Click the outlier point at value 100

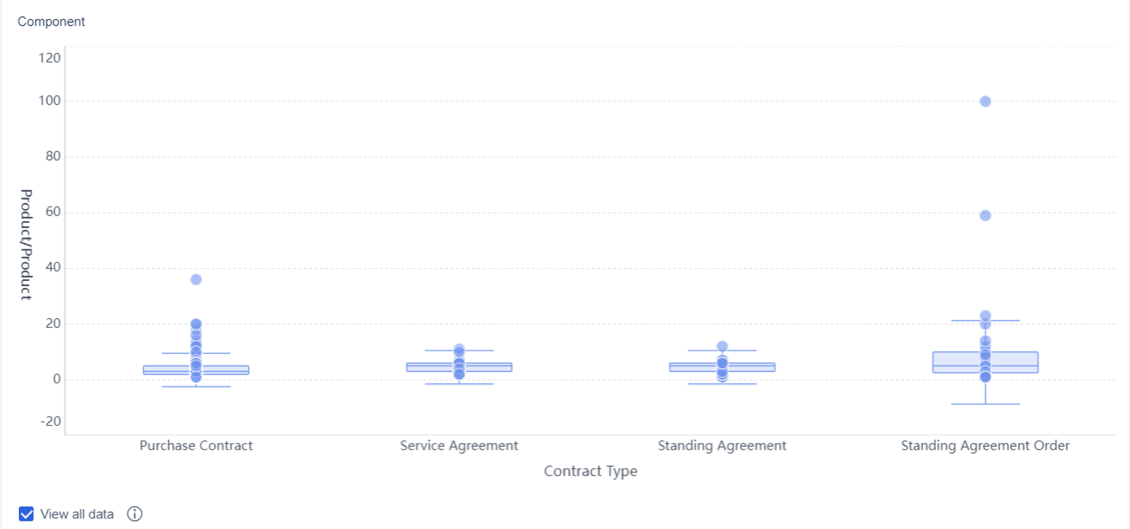985,102
